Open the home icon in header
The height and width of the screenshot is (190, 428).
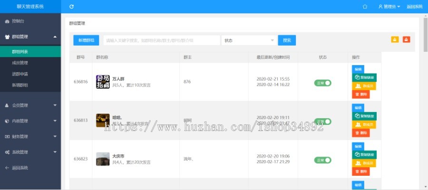[365, 7]
